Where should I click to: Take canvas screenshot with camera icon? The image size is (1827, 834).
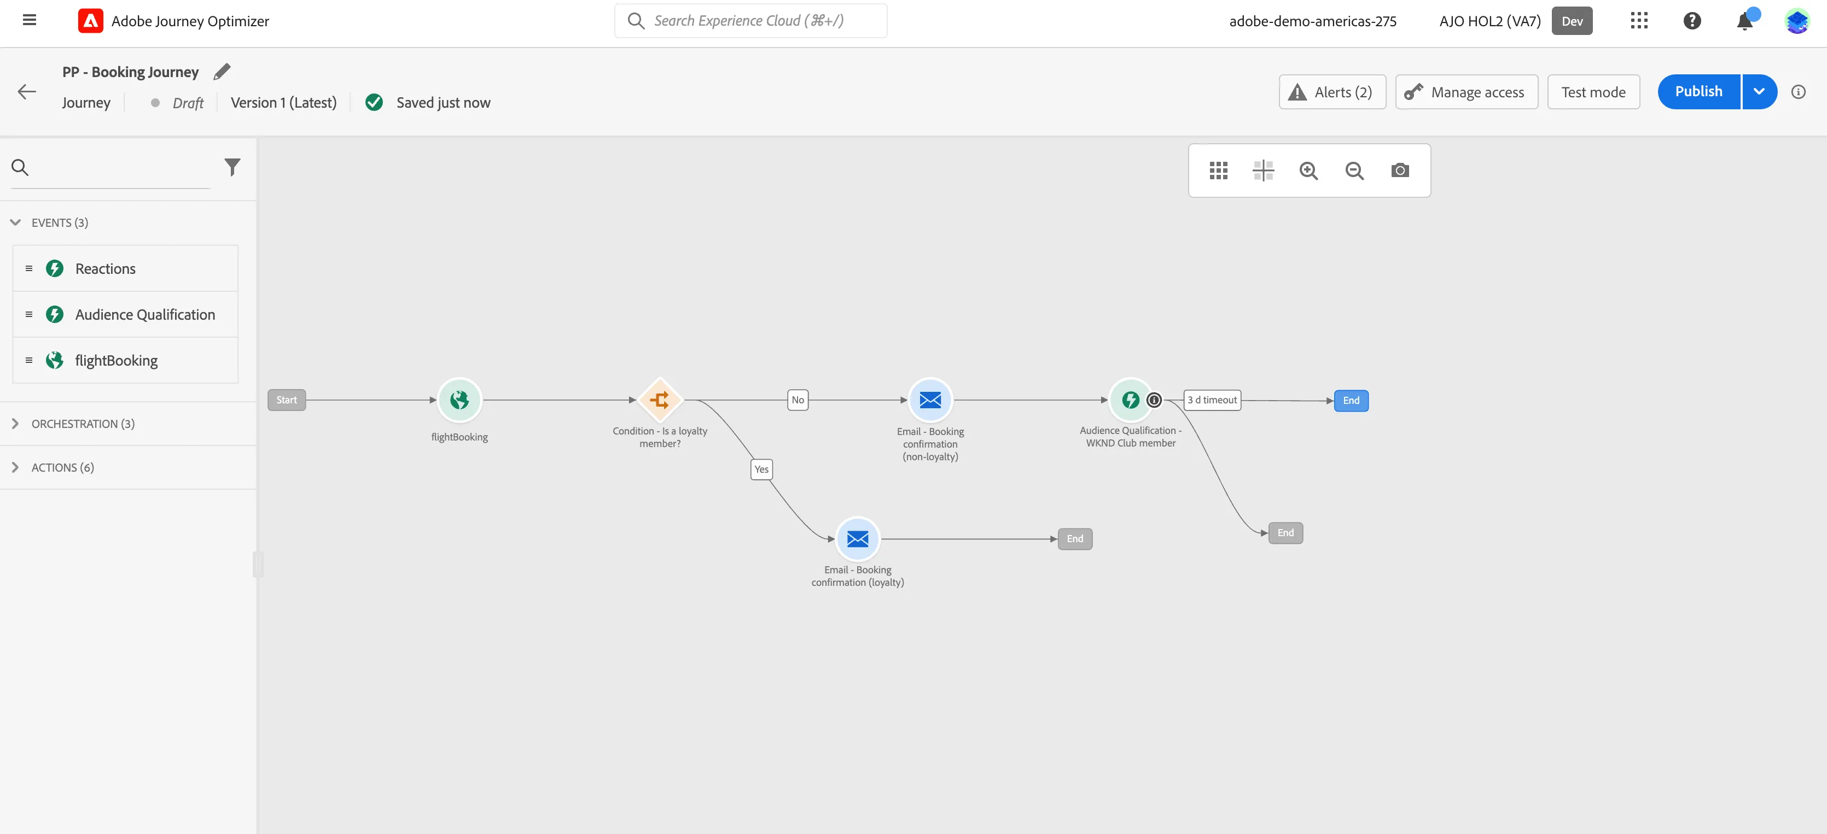tap(1400, 170)
